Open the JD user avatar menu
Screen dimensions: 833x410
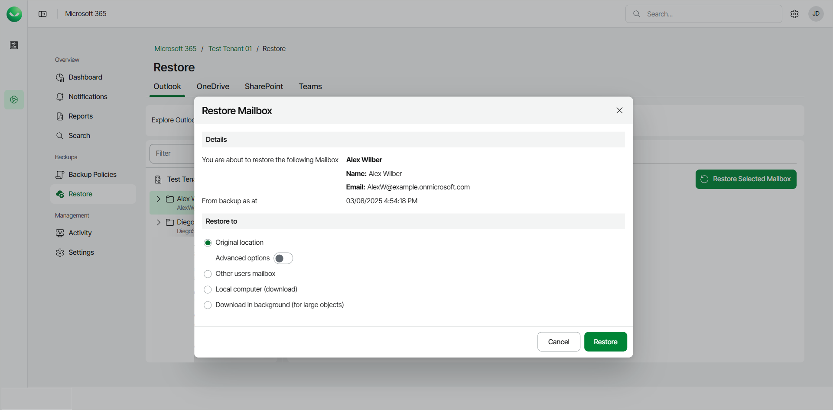pyautogui.click(x=816, y=14)
